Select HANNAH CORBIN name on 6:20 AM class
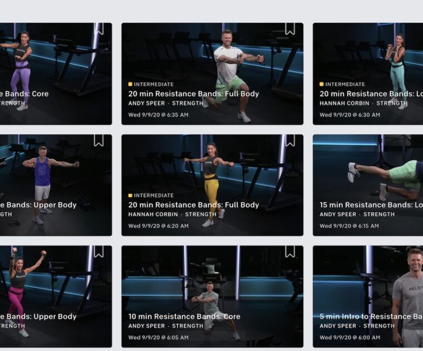 (153, 214)
